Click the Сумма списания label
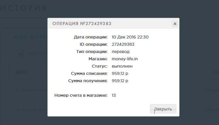The width and height of the screenshot is (219, 125). click(89, 73)
